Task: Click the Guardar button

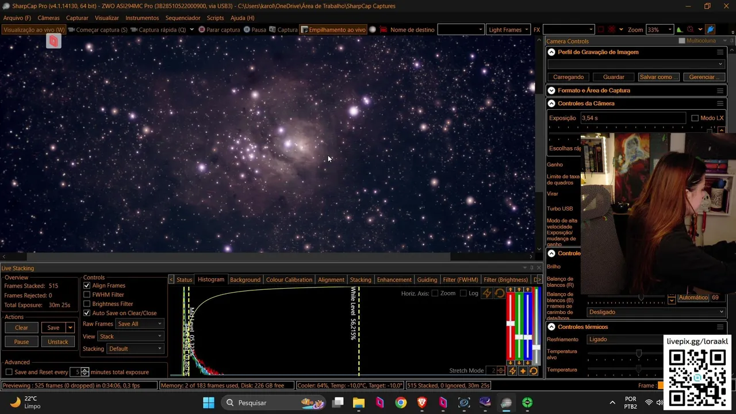Action: point(614,77)
